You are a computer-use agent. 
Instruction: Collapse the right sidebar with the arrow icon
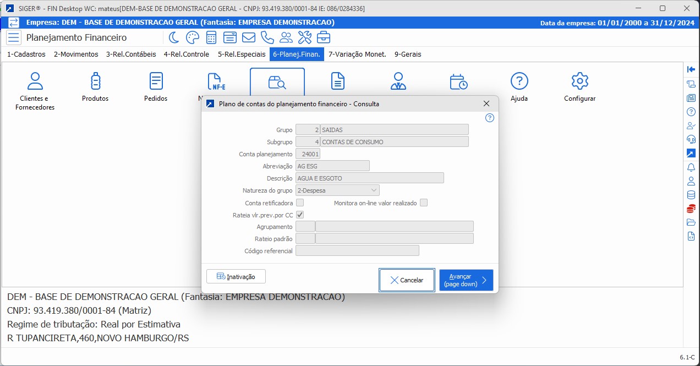[x=691, y=69]
